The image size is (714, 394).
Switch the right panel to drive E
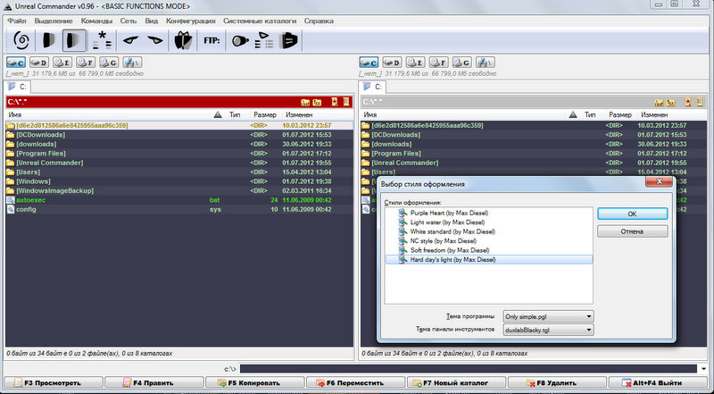tap(415, 63)
